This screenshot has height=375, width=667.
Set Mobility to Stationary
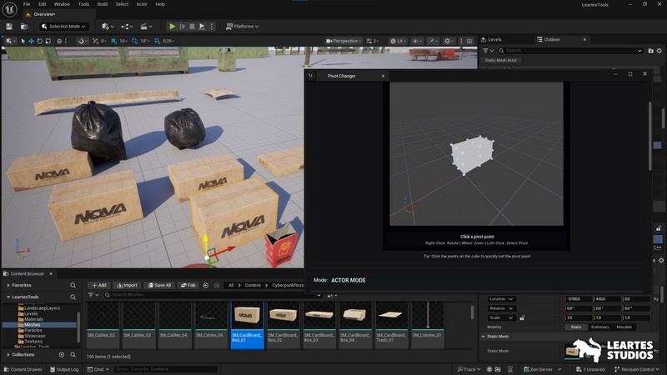point(599,327)
